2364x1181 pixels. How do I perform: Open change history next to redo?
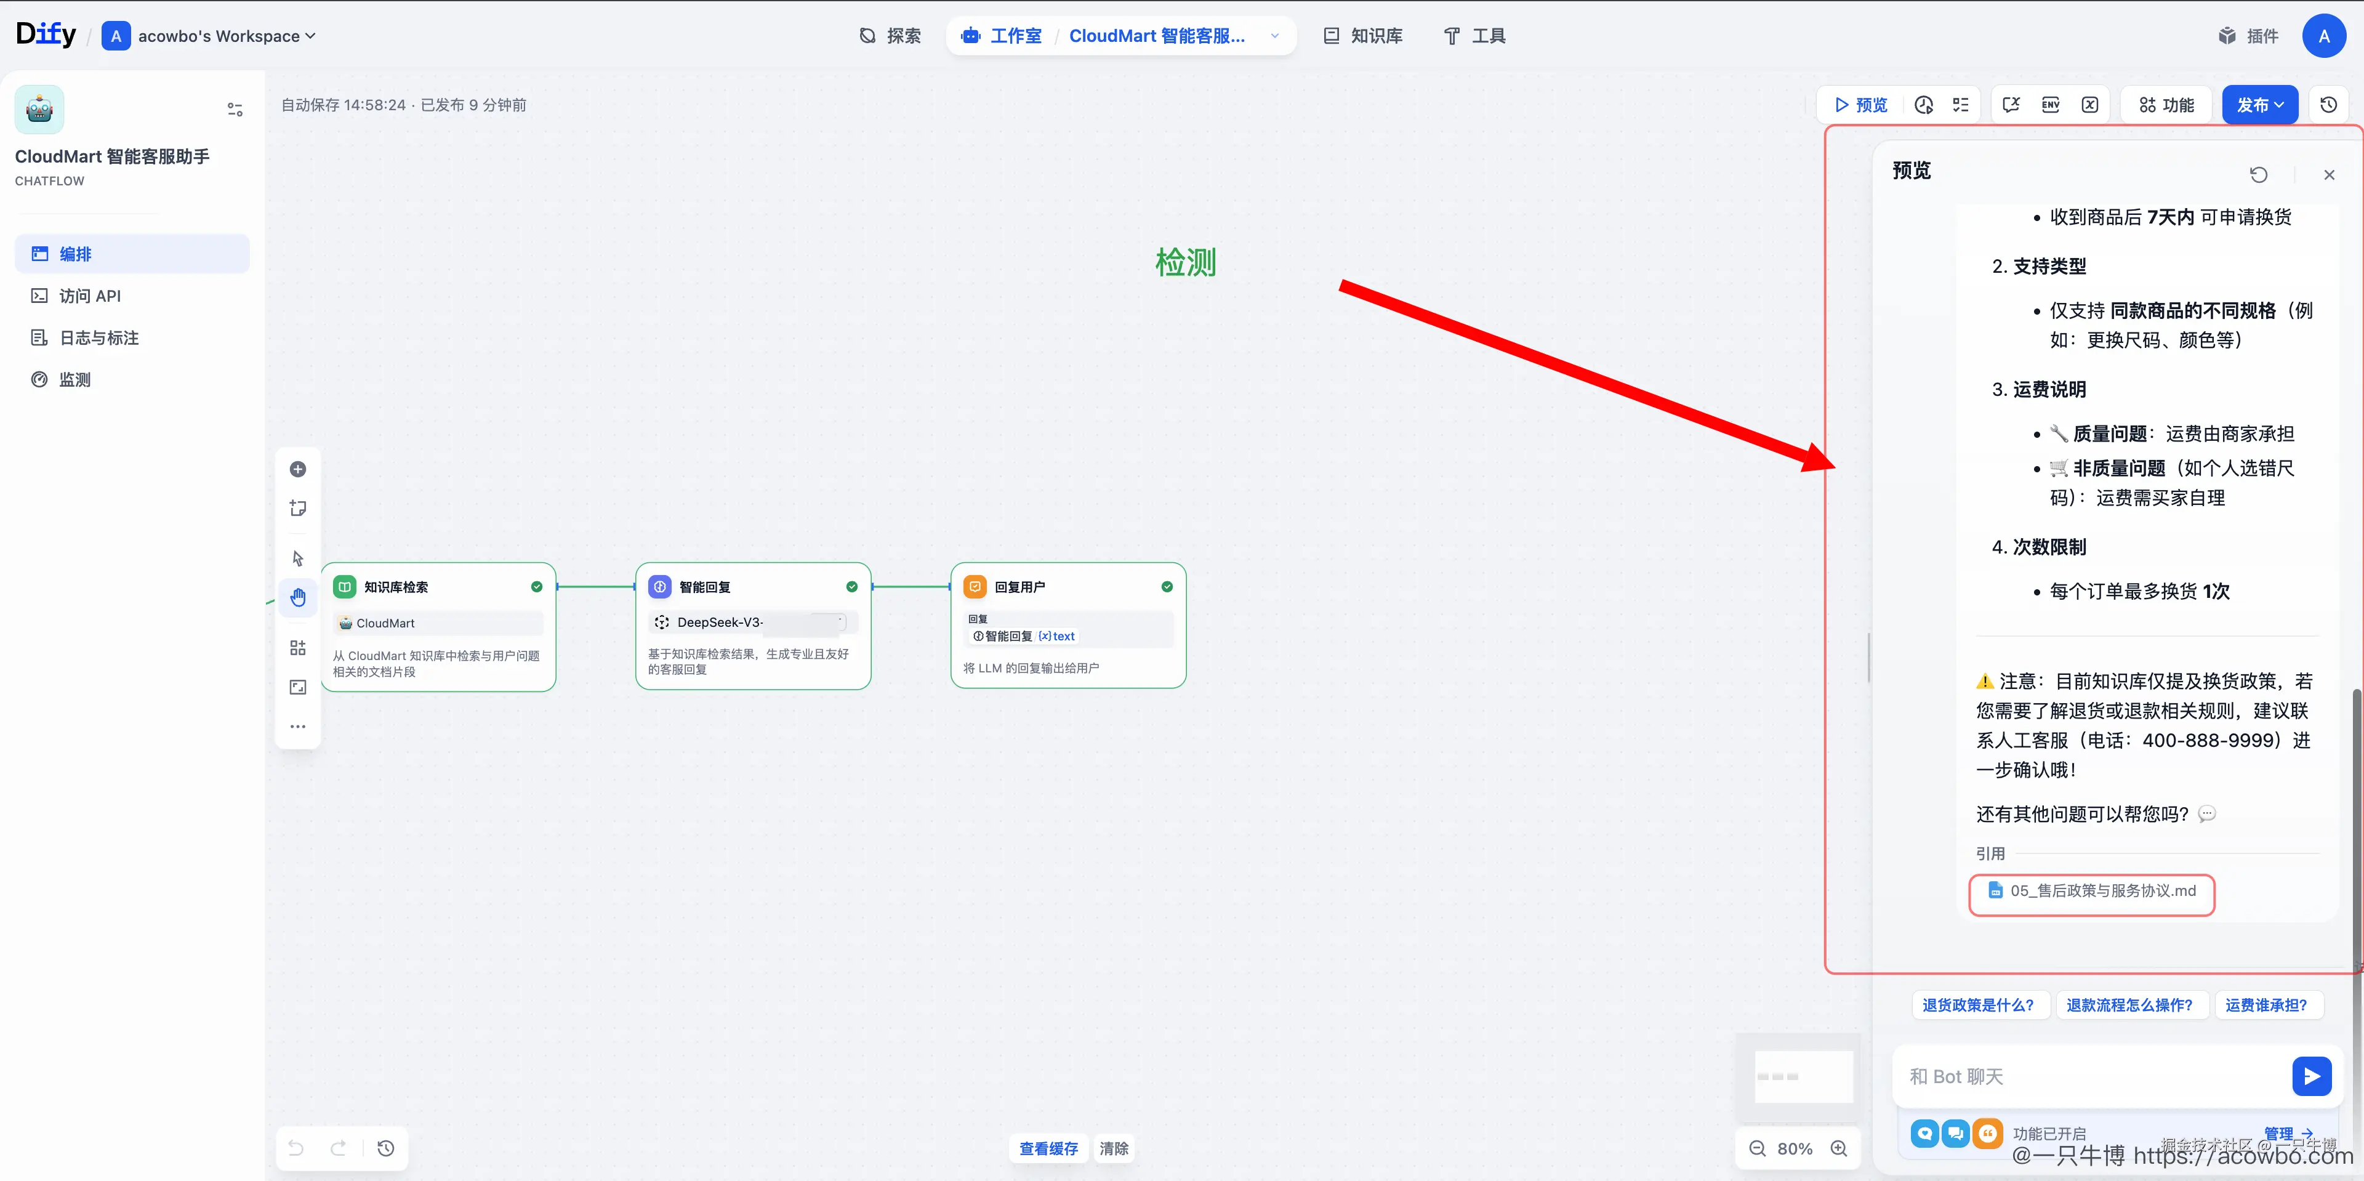click(x=385, y=1148)
